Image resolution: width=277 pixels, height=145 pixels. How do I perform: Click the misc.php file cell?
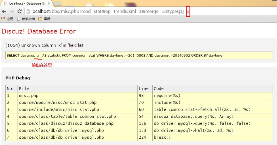click(77, 96)
